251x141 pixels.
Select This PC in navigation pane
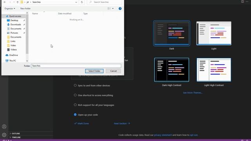[x=13, y=61]
